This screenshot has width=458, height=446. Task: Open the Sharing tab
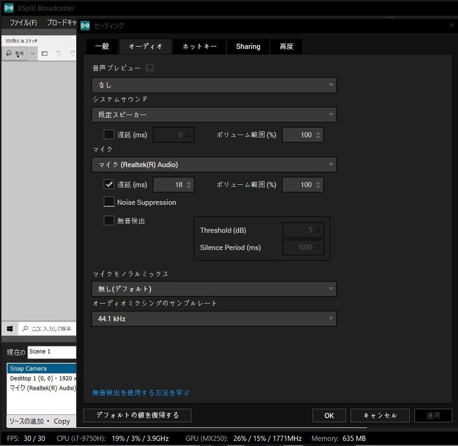pos(248,46)
